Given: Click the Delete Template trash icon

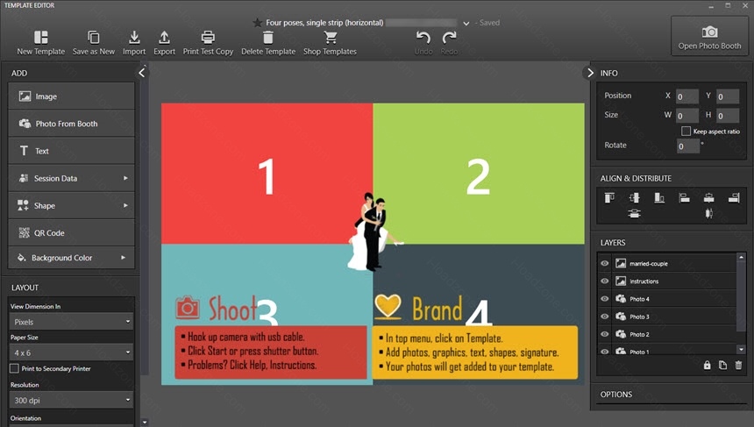Looking at the screenshot, I should 268,38.
